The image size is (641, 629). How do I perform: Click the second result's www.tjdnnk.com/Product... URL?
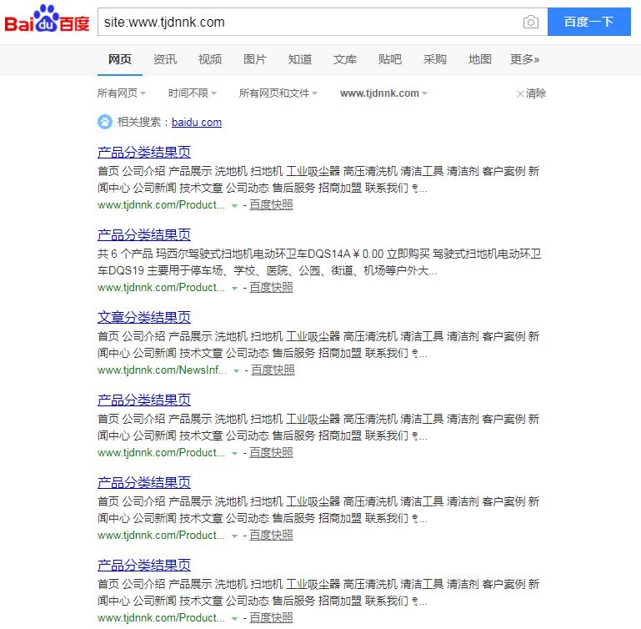point(161,287)
